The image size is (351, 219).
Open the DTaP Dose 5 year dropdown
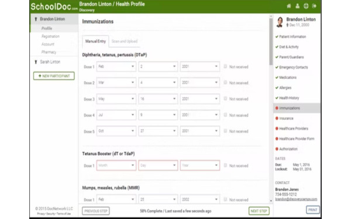tap(199, 131)
